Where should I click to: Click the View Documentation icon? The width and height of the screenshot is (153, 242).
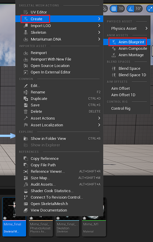[25, 210]
